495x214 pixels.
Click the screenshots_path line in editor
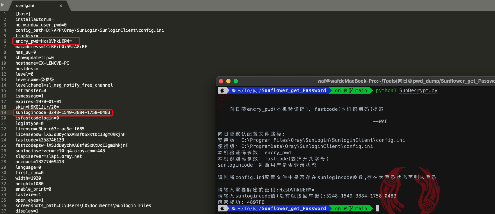pyautogui.click(x=83, y=205)
